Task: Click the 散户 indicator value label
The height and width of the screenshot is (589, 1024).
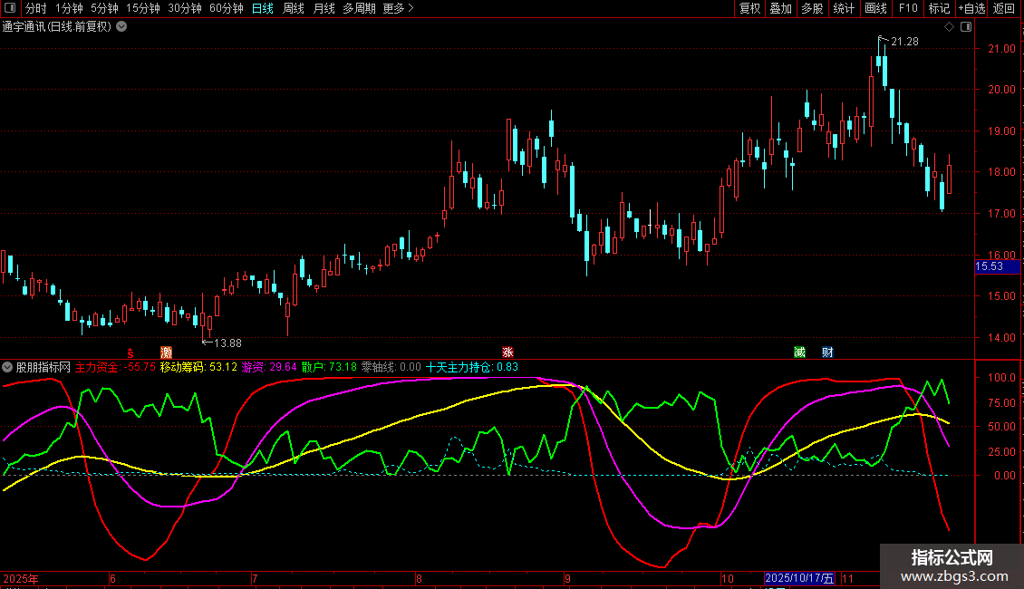Action: (329, 368)
